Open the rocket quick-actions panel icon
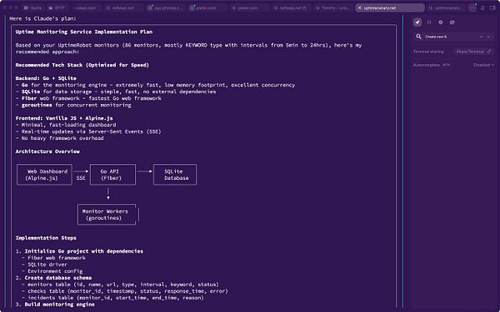Image resolution: width=500 pixels, height=312 pixels. pos(417,22)
